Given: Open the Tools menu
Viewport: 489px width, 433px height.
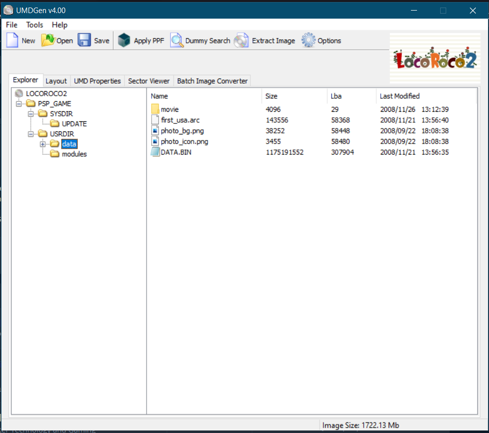Looking at the screenshot, I should [x=34, y=25].
